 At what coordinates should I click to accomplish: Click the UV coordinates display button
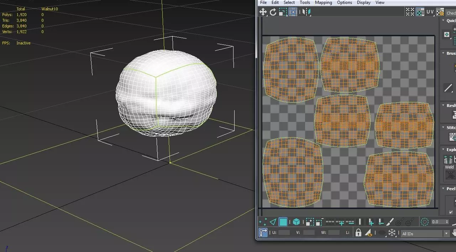(x=430, y=12)
